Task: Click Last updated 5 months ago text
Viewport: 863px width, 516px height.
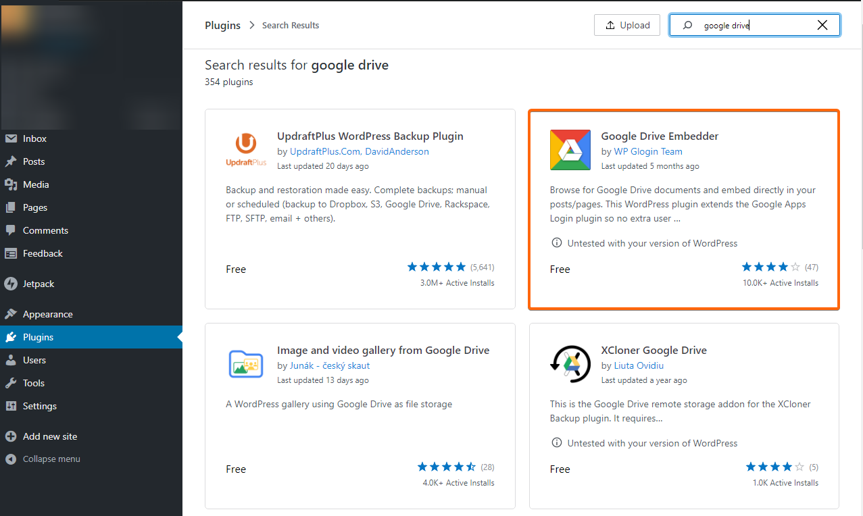Action: click(650, 166)
